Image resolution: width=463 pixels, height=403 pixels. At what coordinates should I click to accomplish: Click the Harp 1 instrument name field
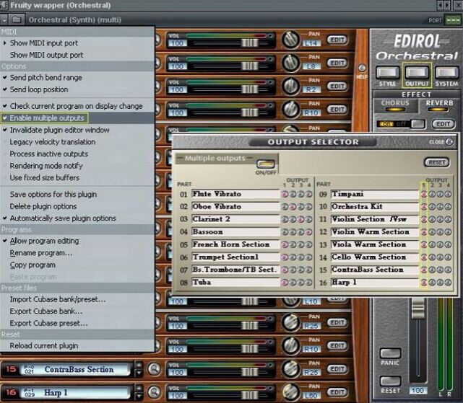tap(76, 392)
